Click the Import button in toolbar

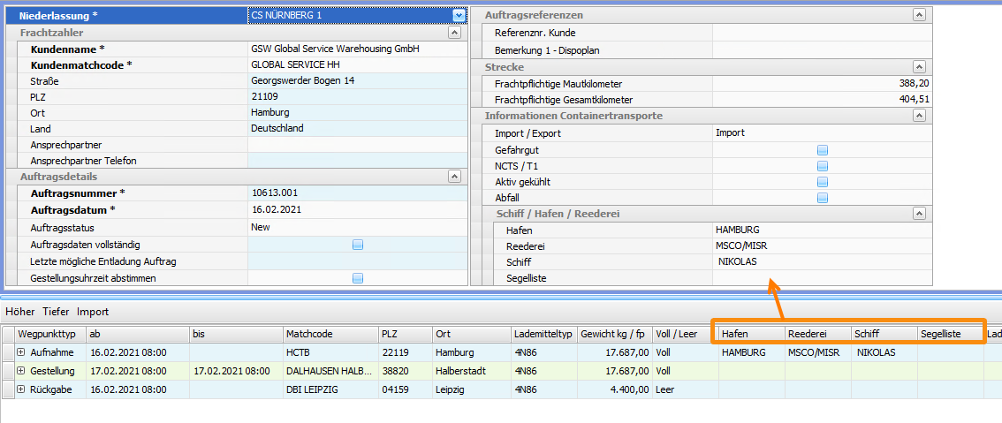pyautogui.click(x=93, y=312)
